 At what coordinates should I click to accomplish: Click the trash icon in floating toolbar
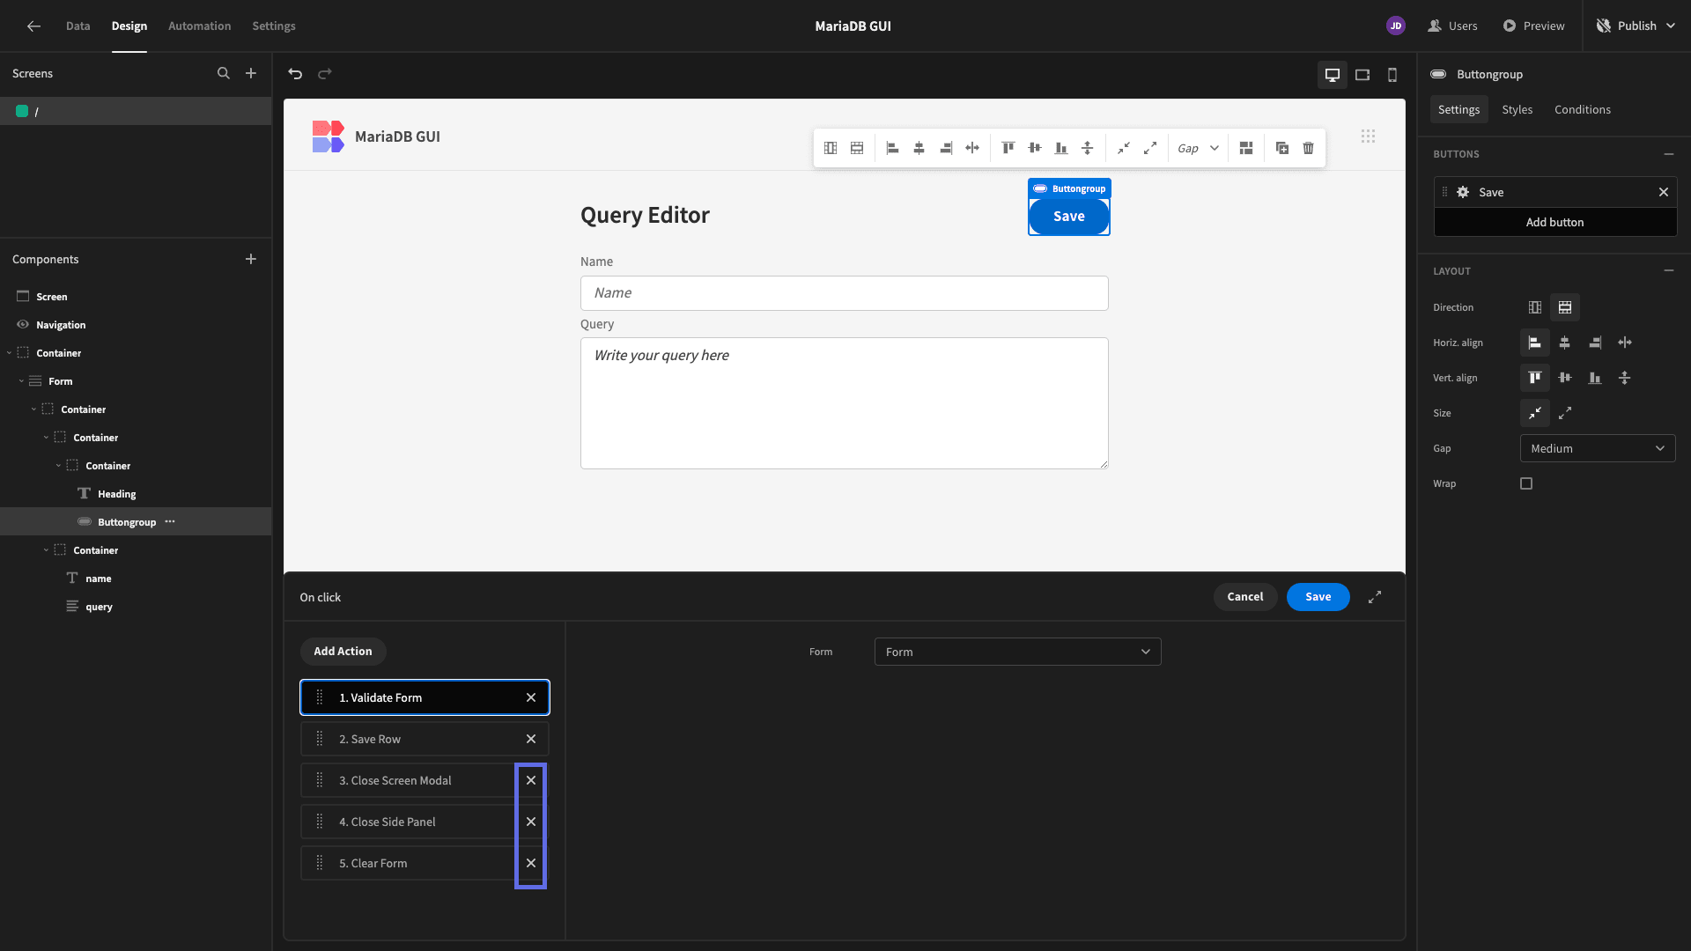point(1309,148)
